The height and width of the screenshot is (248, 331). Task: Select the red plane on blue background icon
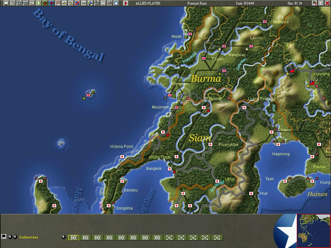tap(51, 3)
